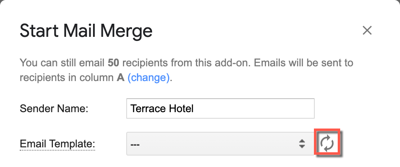Image resolution: width=400 pixels, height=167 pixels.
Task: Click empty space right of Terrace Hotel text
Action: pos(254,109)
